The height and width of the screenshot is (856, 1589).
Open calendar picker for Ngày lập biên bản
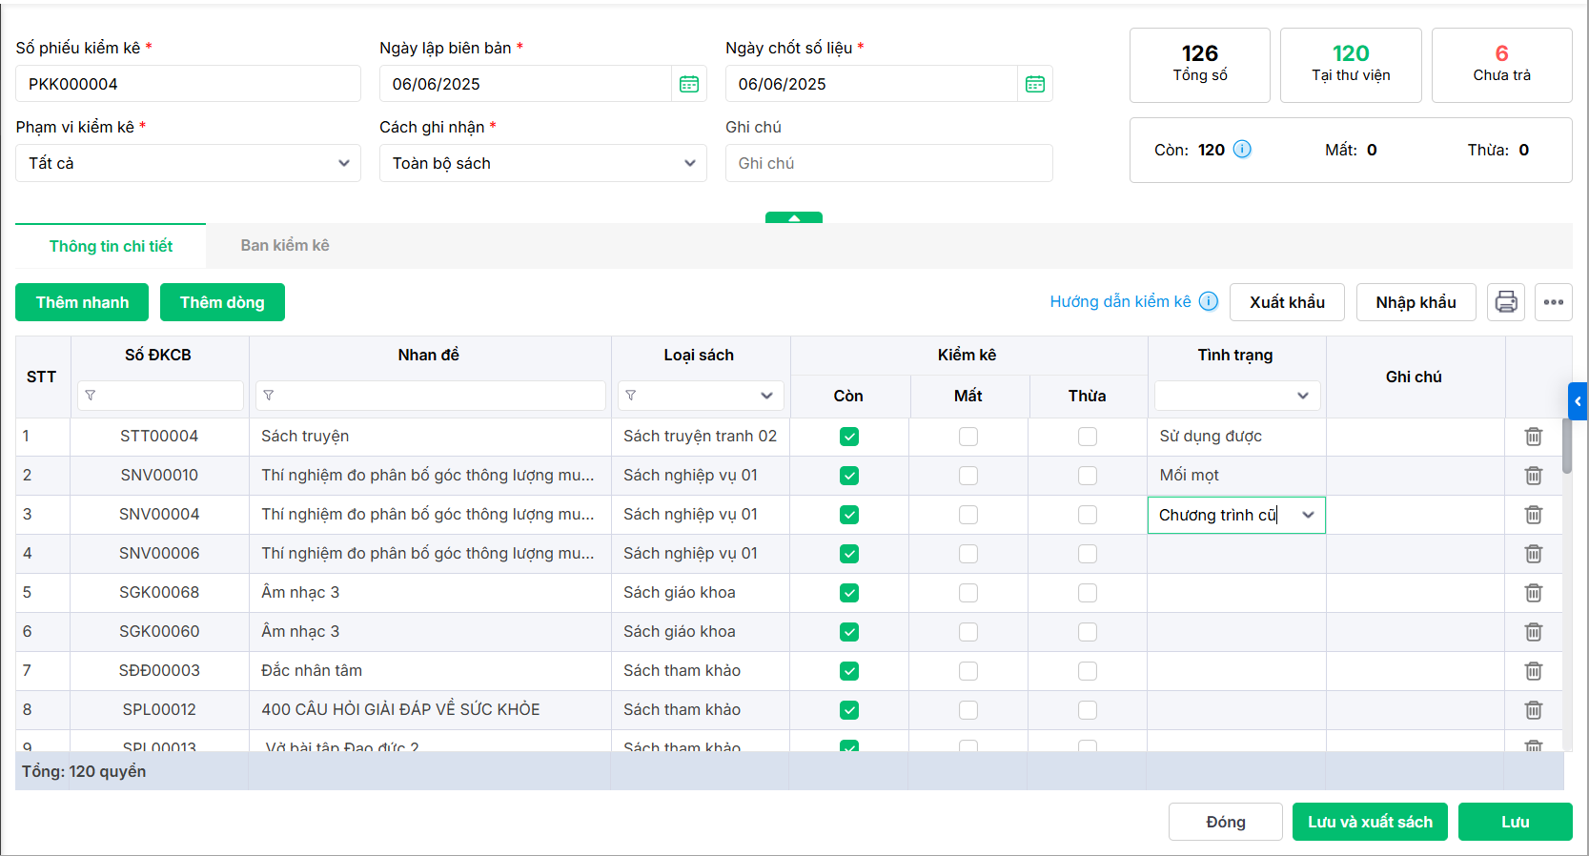click(x=688, y=84)
